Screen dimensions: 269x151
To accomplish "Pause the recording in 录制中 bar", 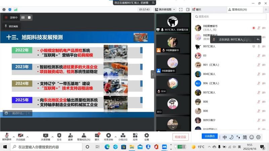I will (x=23, y=17).
